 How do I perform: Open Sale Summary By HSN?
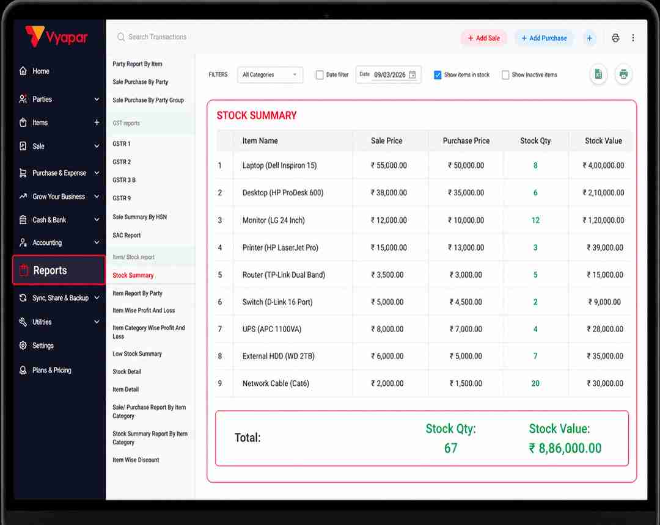point(140,217)
